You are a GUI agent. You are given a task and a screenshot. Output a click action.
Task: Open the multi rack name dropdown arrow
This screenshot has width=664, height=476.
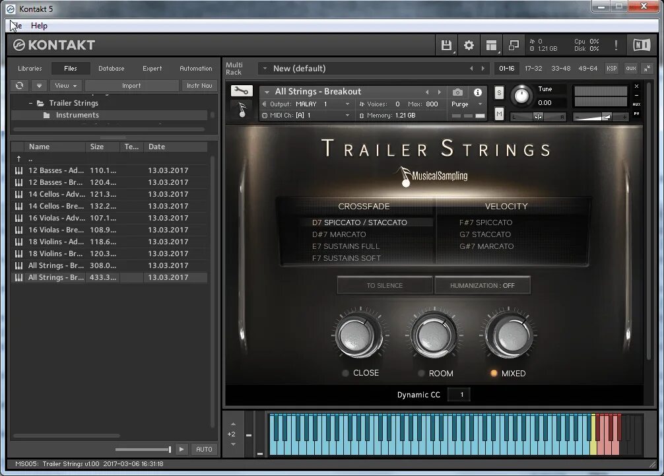click(x=265, y=68)
